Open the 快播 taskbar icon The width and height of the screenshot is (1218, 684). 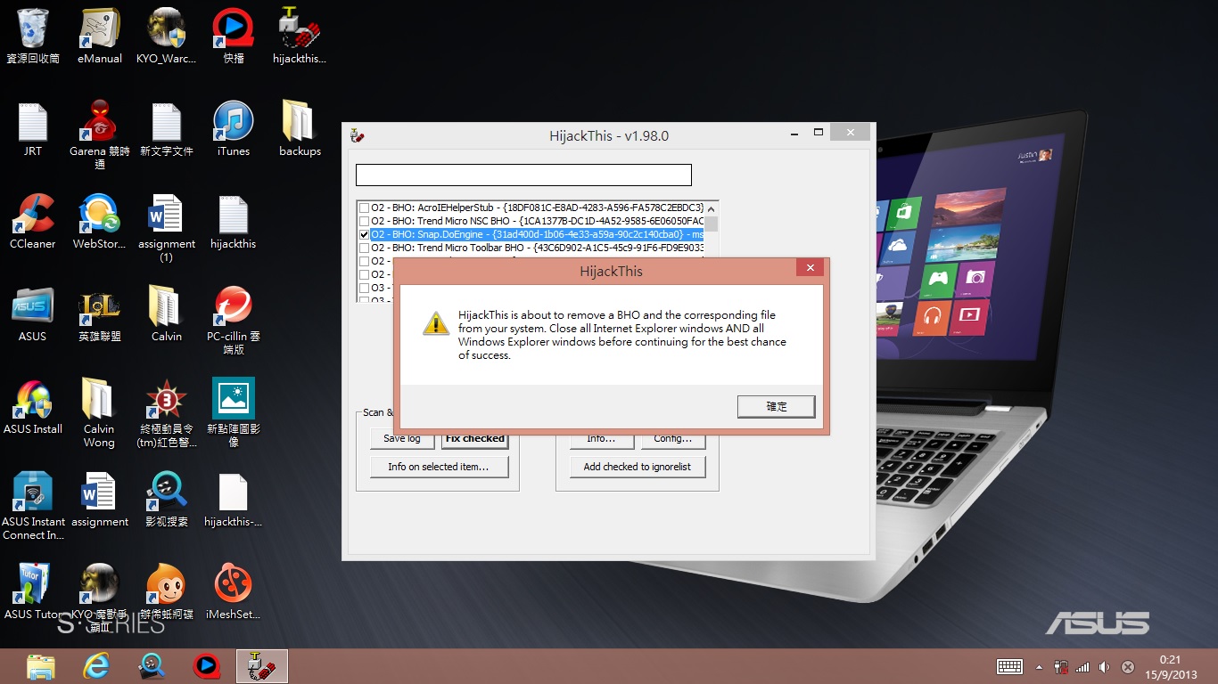207,665
